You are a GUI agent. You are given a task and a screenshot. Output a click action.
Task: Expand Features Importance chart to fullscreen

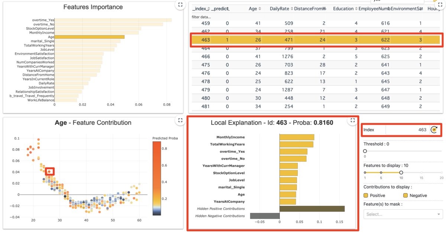pyautogui.click(x=180, y=4)
